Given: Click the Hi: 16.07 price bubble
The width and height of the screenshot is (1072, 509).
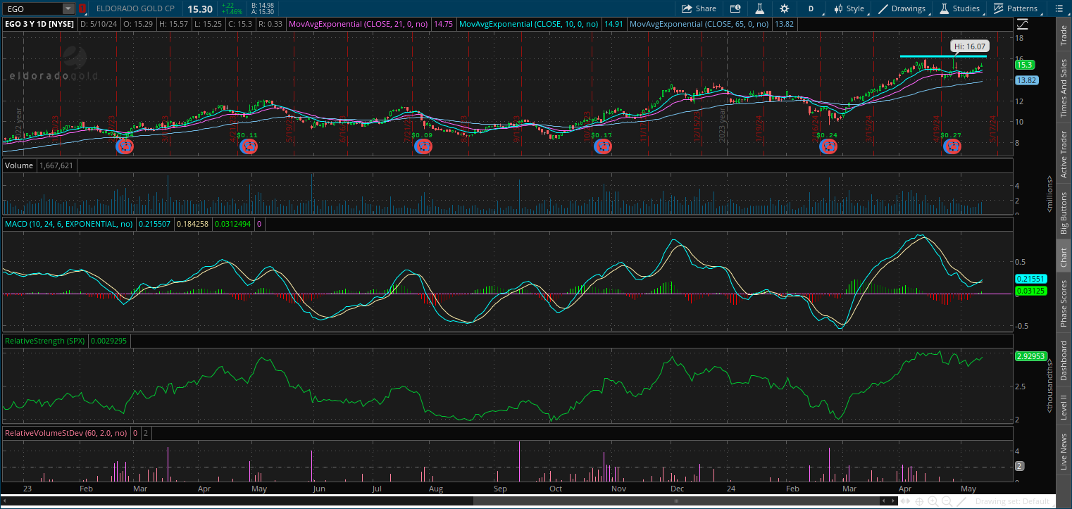Looking at the screenshot, I should 970,46.
